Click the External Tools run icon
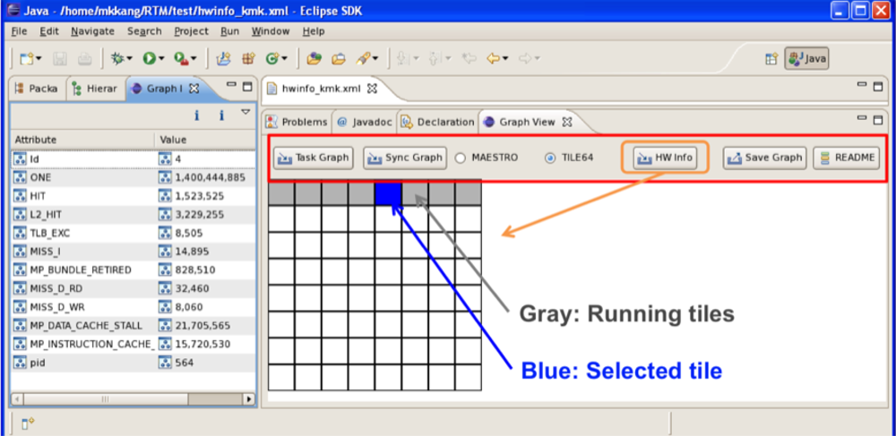Viewport: 896px width, 436px height. point(181,58)
